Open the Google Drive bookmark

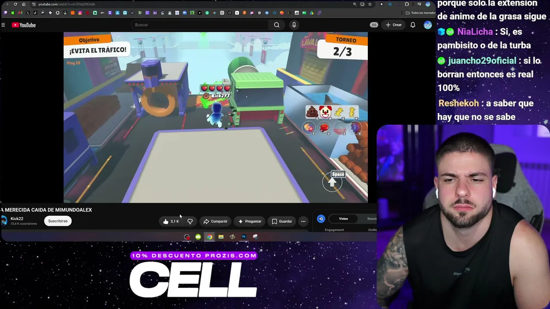pyautogui.click(x=312, y=13)
